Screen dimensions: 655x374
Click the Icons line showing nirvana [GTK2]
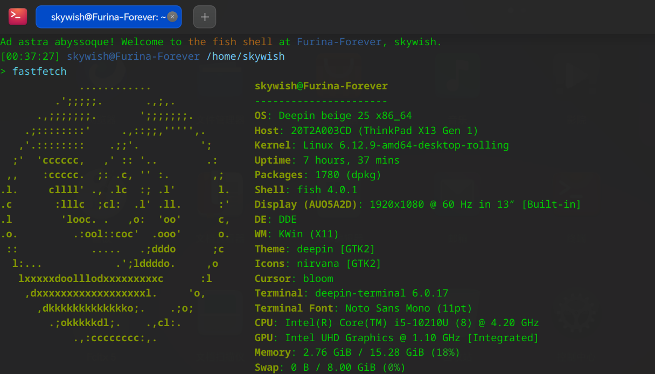pos(318,264)
